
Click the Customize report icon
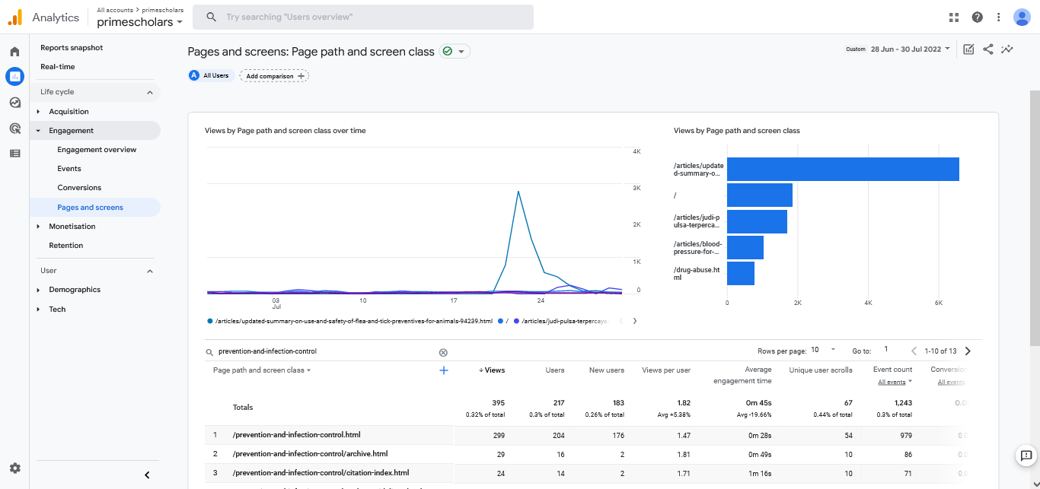click(968, 49)
